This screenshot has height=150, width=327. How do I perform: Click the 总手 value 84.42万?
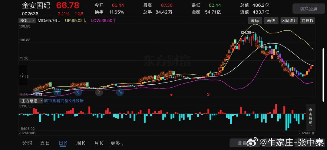coord(164,12)
